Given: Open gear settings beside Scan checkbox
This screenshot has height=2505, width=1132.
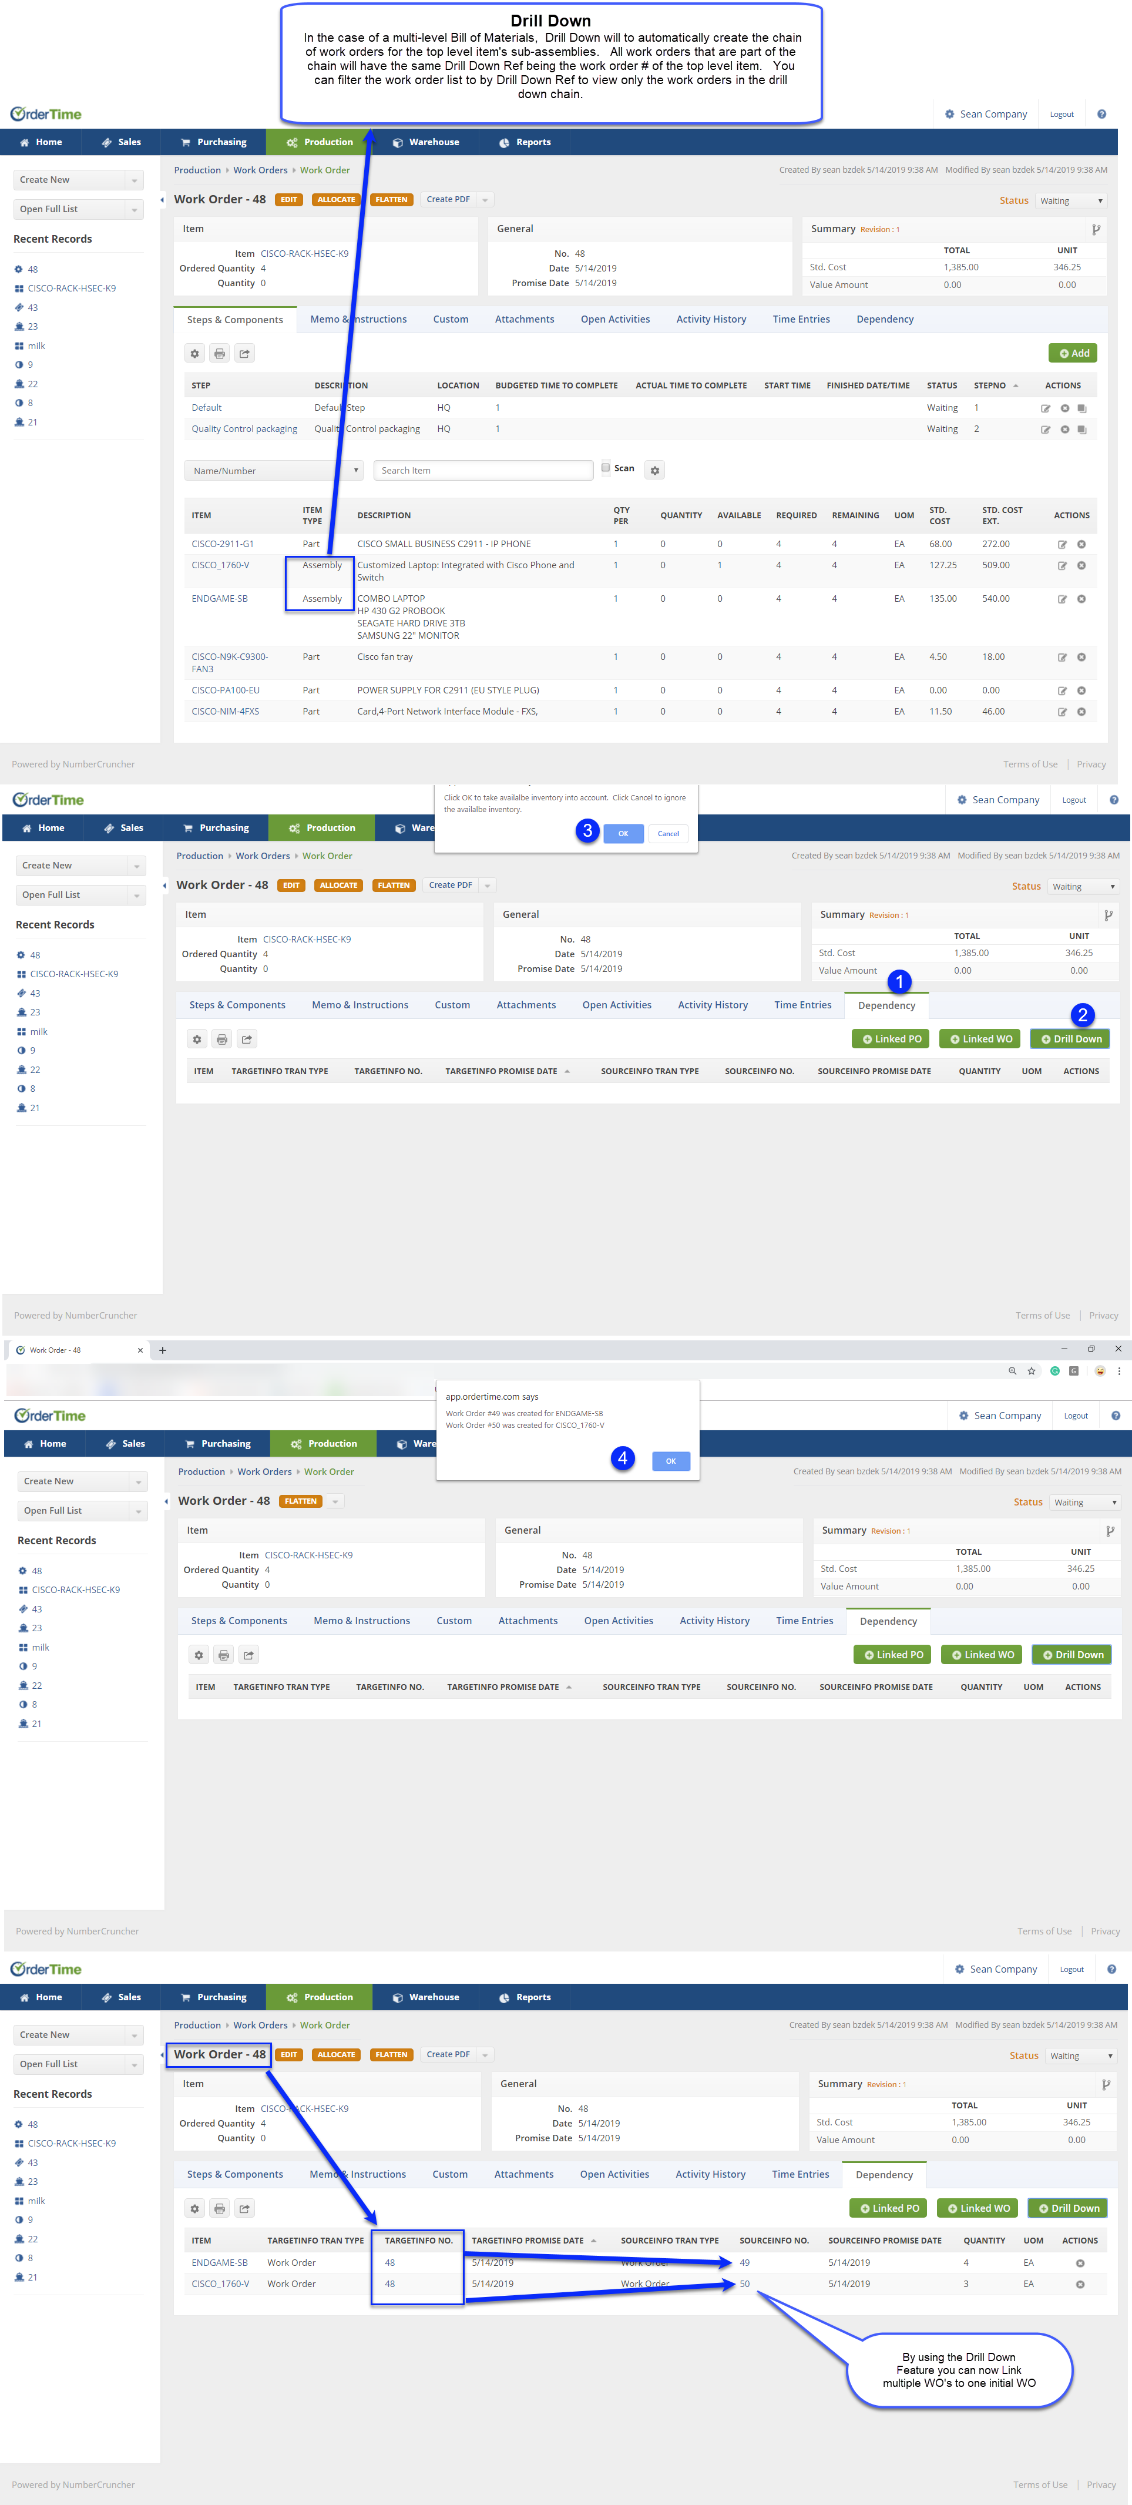Looking at the screenshot, I should point(656,471).
